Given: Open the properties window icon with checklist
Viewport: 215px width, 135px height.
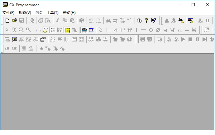Looking at the screenshot, I should [43, 39].
